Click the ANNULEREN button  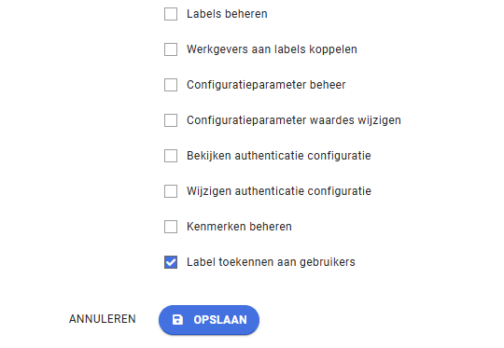(x=103, y=319)
